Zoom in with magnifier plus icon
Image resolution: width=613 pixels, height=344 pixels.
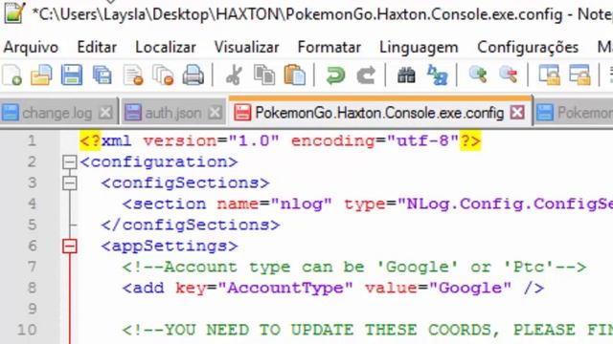tap(478, 75)
